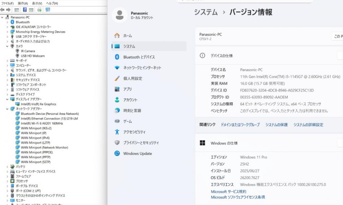Viewport: 343px width, 205px height.
Task: Expand the バッテリ category
Action: (x=7, y=167)
